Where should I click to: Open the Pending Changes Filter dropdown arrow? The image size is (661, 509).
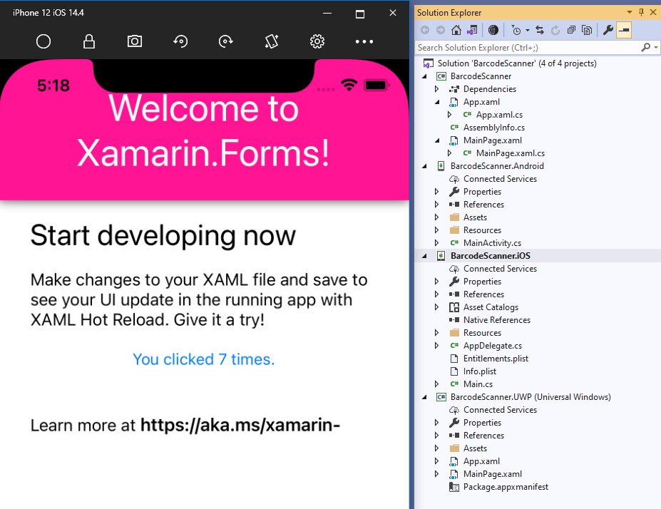527,30
